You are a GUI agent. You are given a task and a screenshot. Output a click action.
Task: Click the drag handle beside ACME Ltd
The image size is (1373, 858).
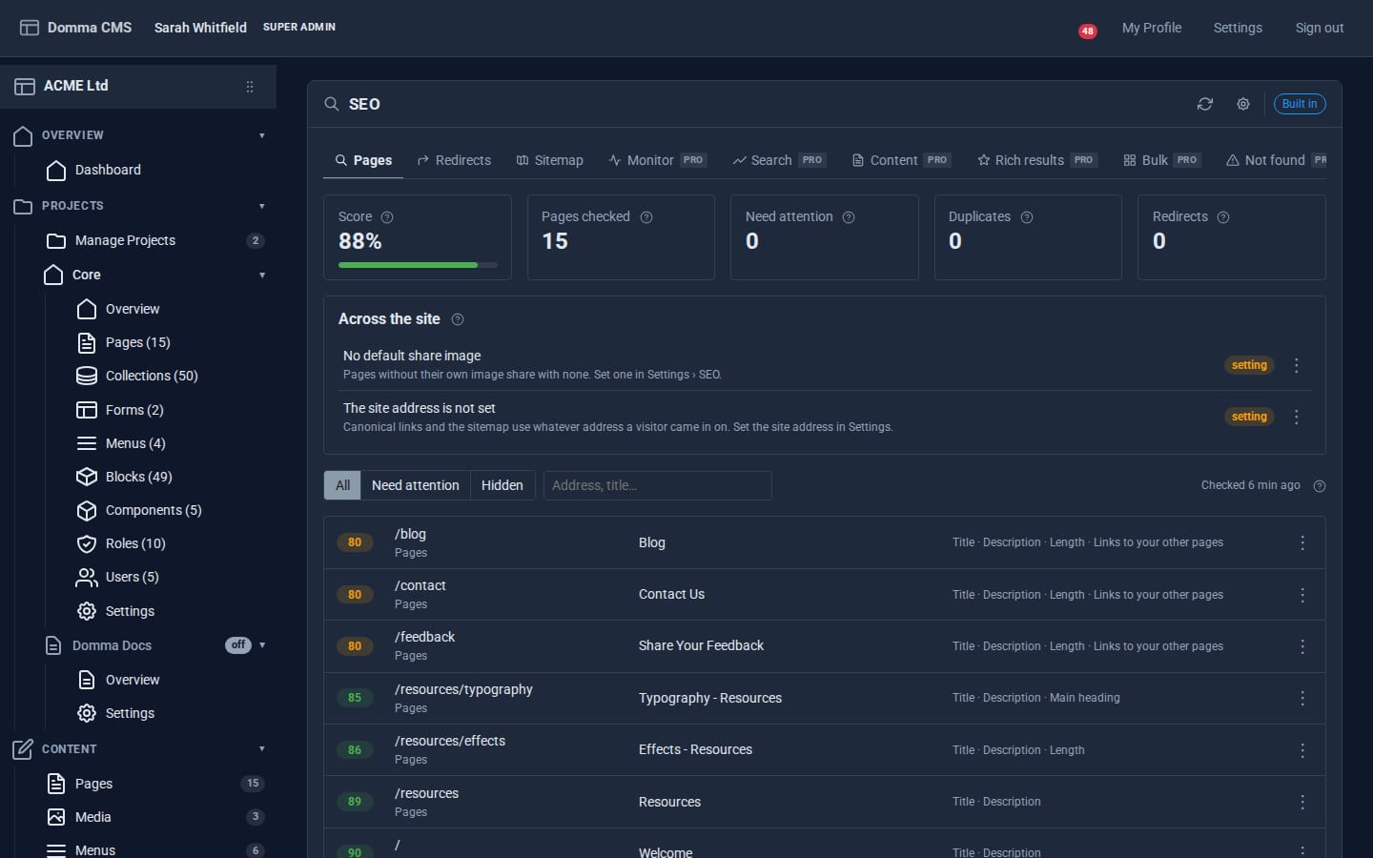point(250,87)
